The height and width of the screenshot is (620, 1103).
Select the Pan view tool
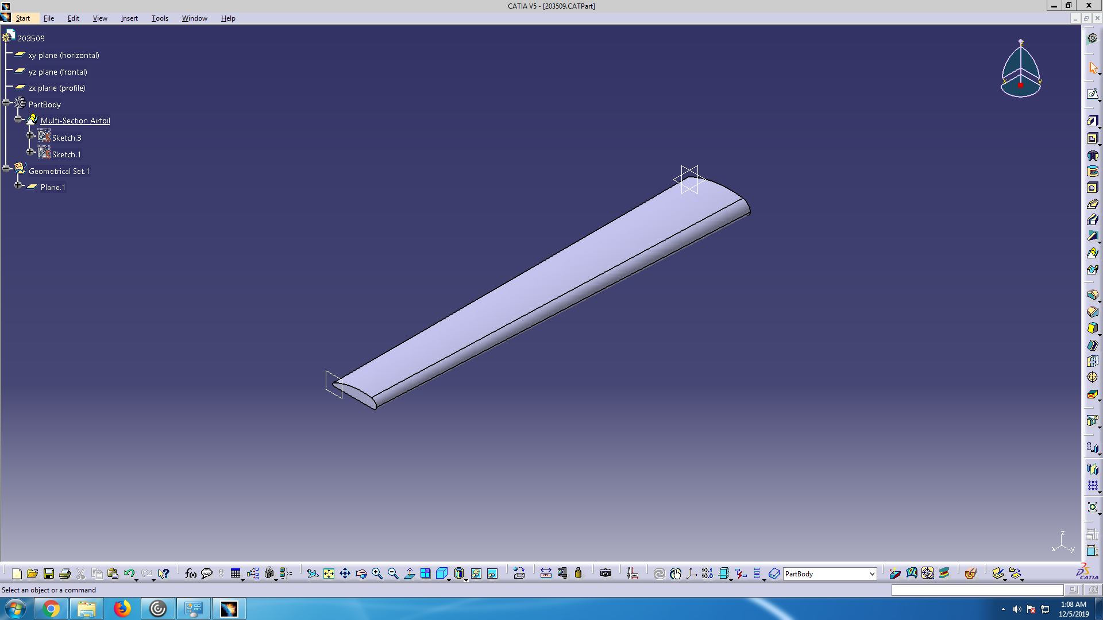(345, 573)
